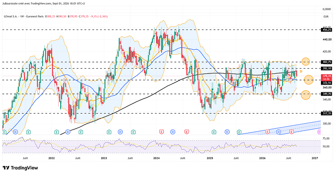Click the 2027 time axis label

[315, 158]
